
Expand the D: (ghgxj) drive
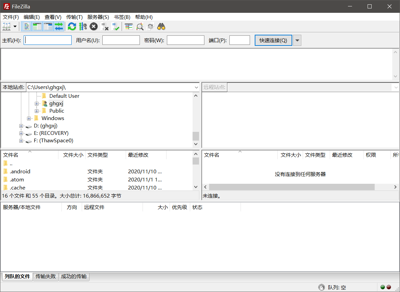point(21,126)
